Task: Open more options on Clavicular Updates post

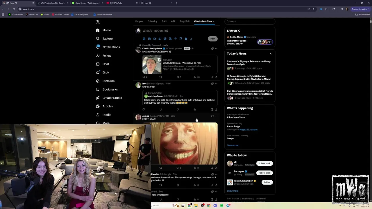Action: [216, 48]
